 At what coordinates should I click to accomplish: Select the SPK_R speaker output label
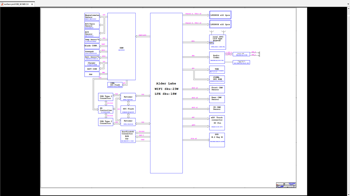(x=253, y=52)
